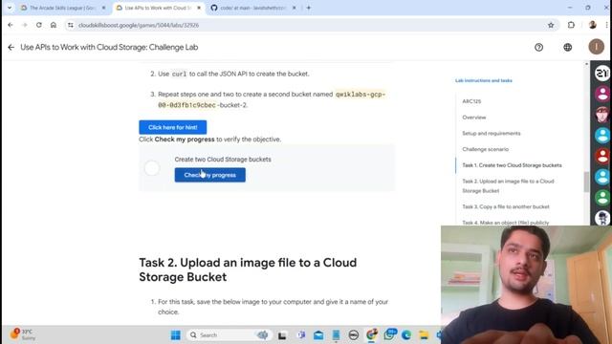Open the Mail app on the taskbar
The image size is (612, 344).
click(318, 335)
